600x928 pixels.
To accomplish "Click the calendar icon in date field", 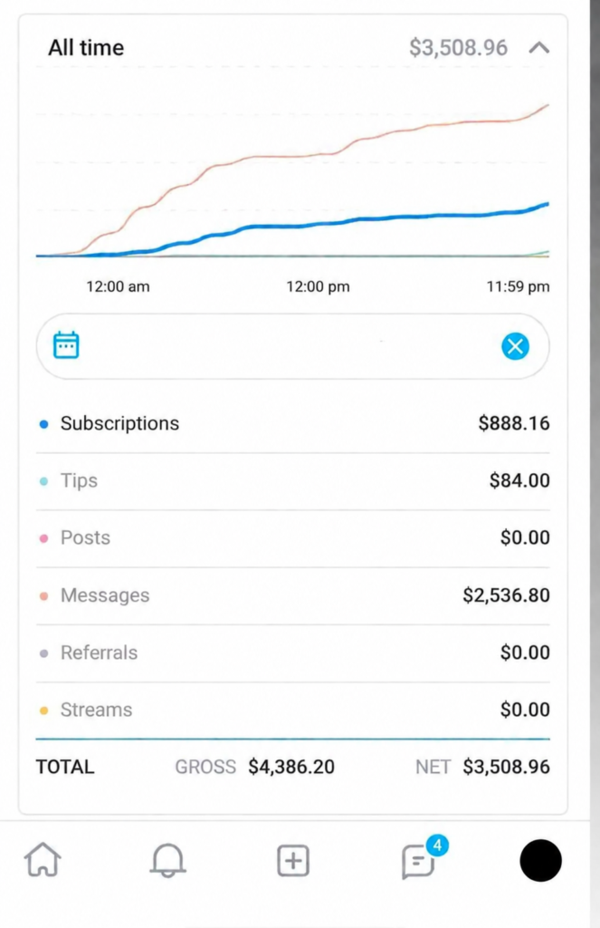I will pos(66,345).
